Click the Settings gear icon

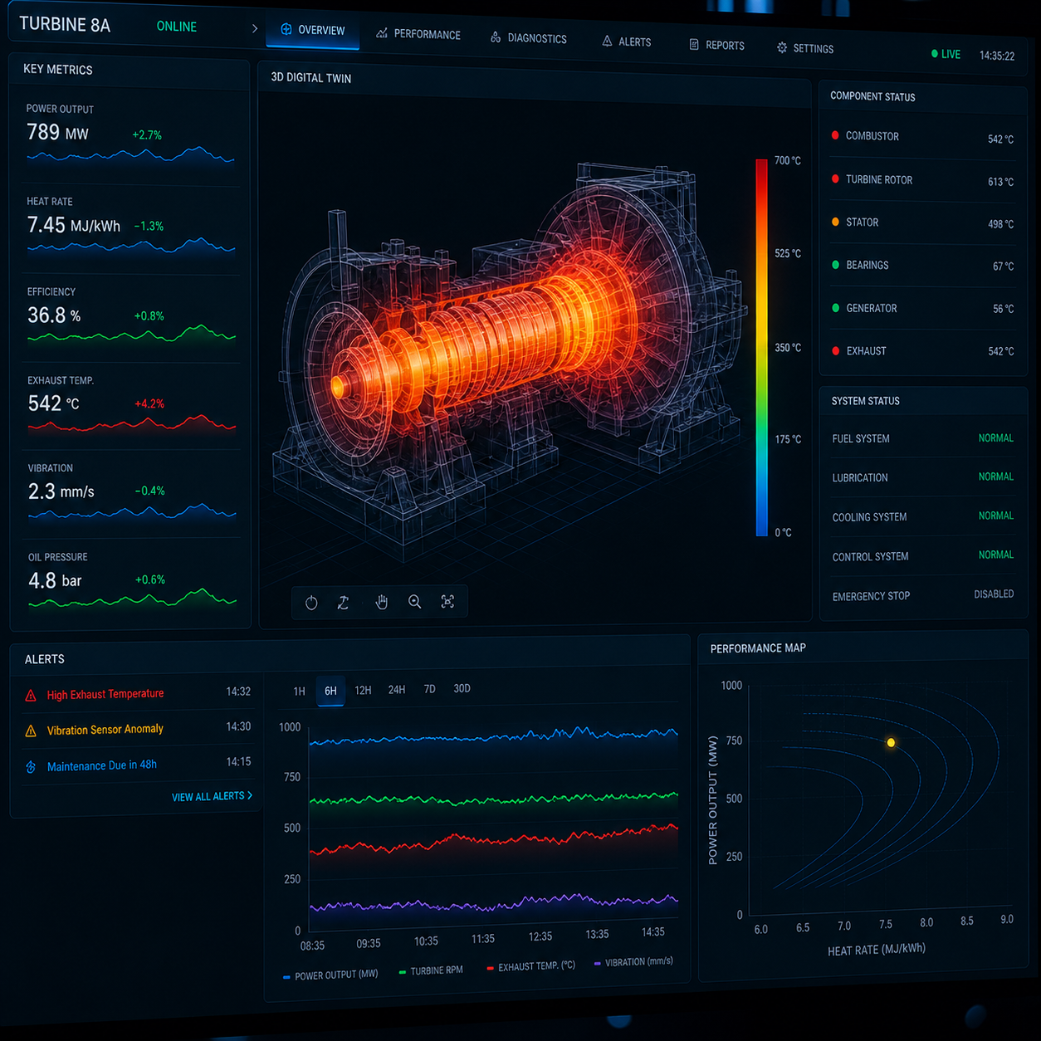782,47
